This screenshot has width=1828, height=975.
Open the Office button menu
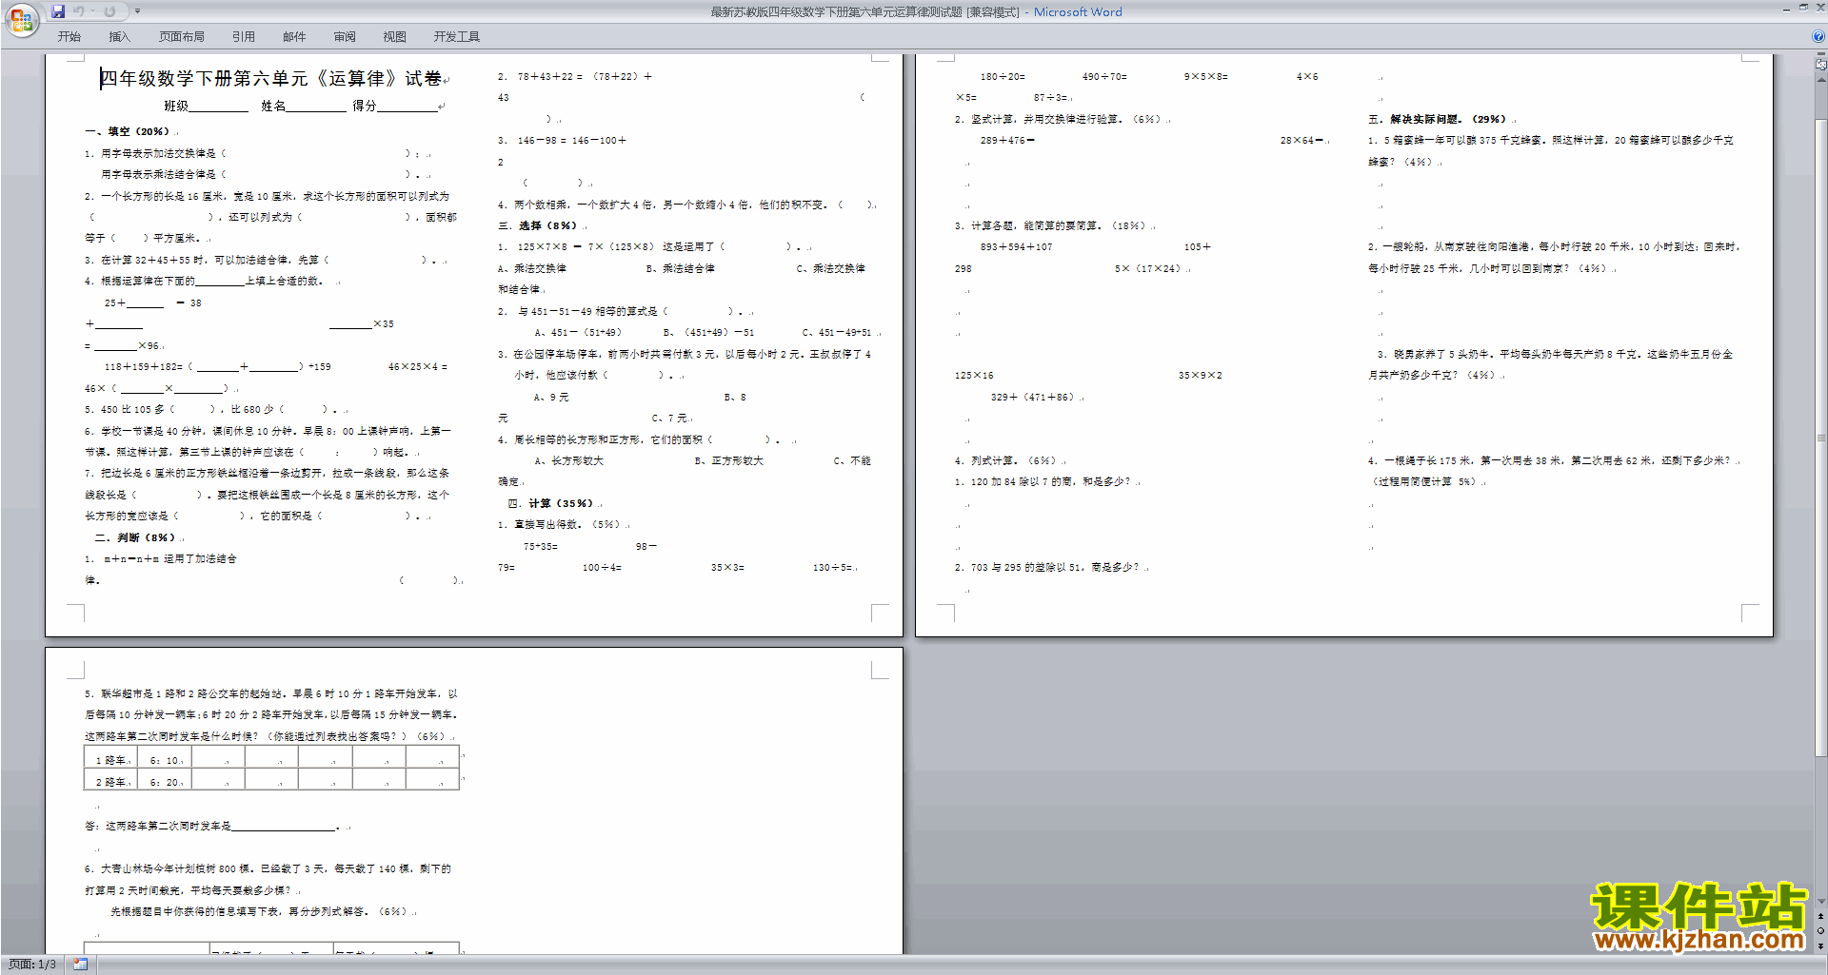(21, 20)
